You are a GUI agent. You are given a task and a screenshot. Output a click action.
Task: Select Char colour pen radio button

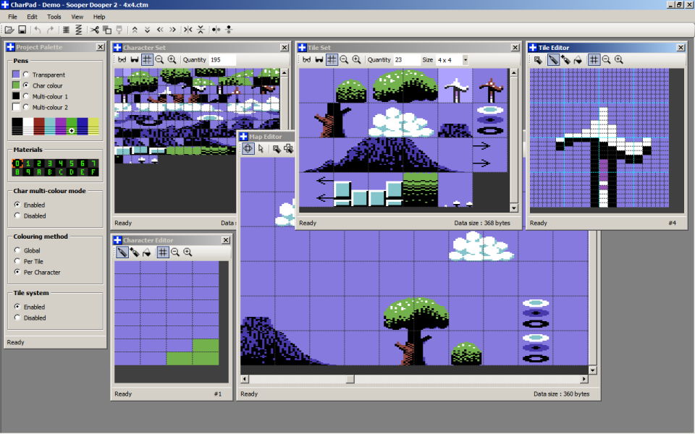point(26,85)
